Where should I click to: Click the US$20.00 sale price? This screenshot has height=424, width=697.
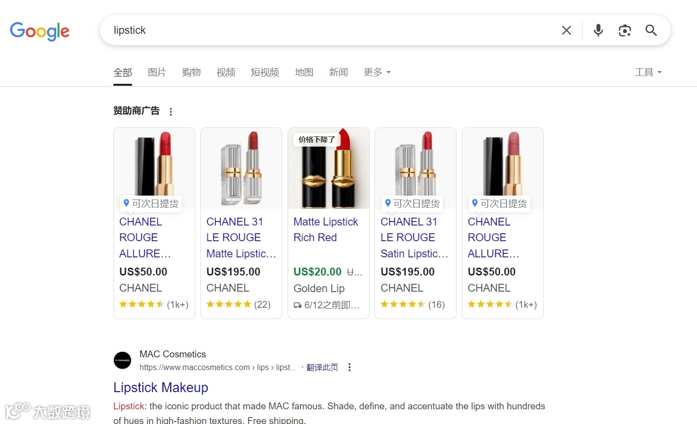coord(318,272)
